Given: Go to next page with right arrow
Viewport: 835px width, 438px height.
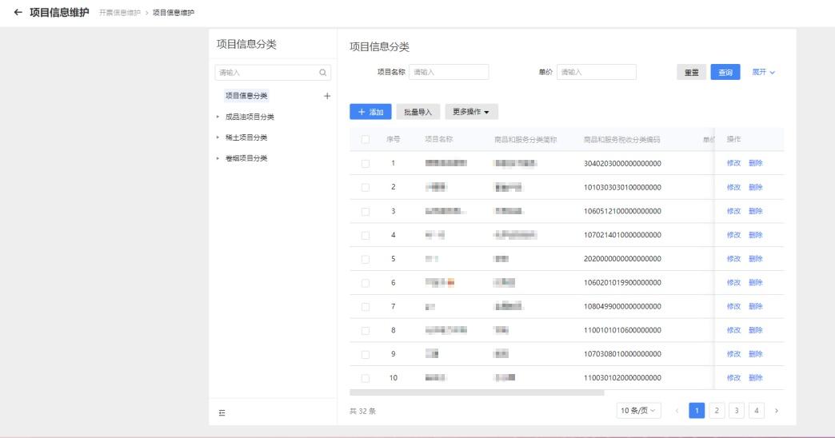Looking at the screenshot, I should click(775, 411).
